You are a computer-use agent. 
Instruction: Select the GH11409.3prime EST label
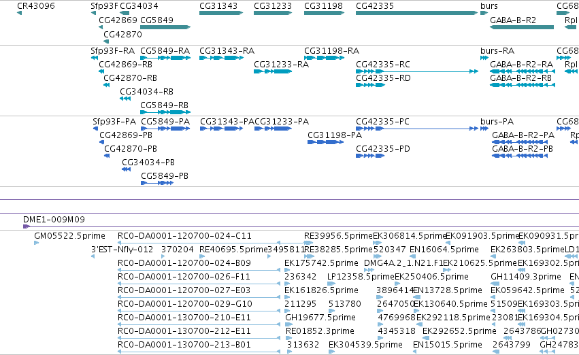pos(526,277)
